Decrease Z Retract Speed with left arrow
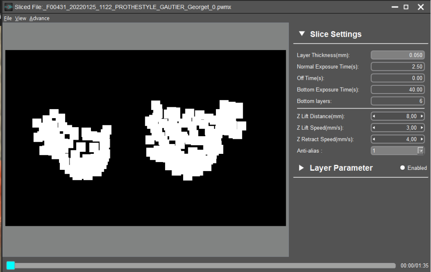The width and height of the screenshot is (431, 272). 374,139
